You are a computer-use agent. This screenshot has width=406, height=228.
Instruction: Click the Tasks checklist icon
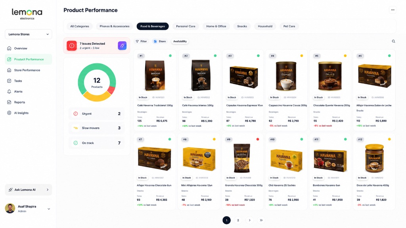pos(10,81)
